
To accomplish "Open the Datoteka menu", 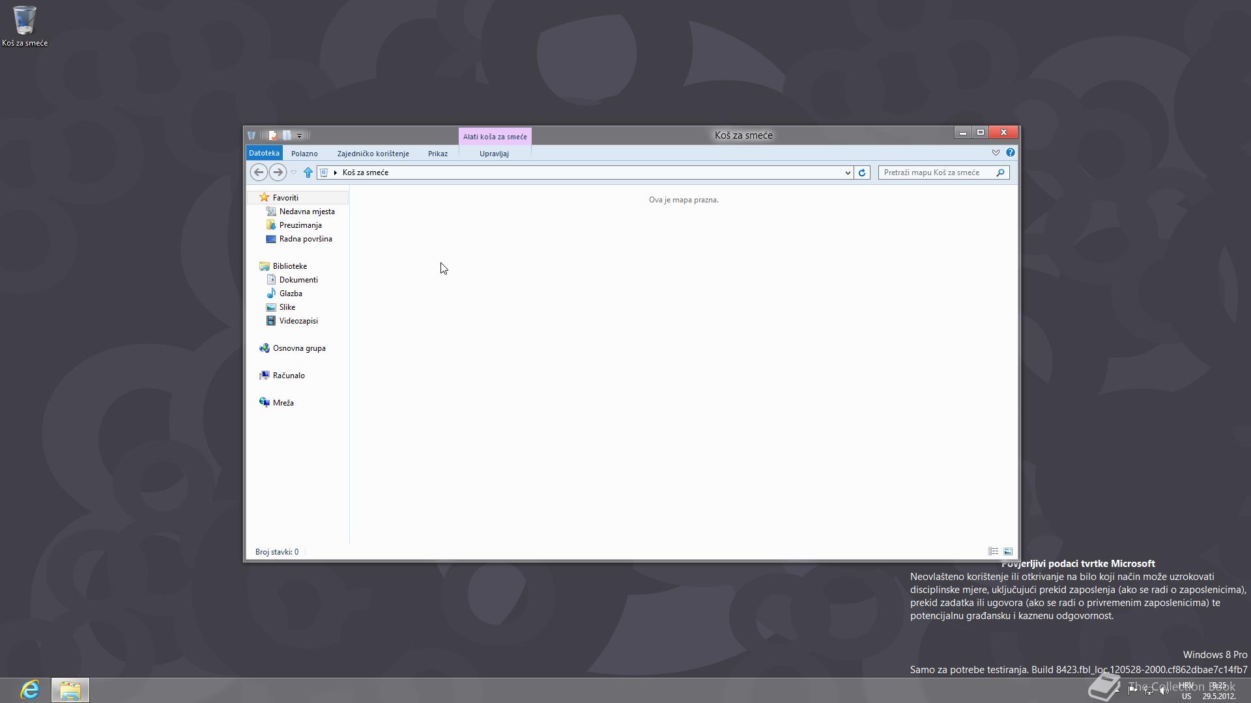I will 264,152.
